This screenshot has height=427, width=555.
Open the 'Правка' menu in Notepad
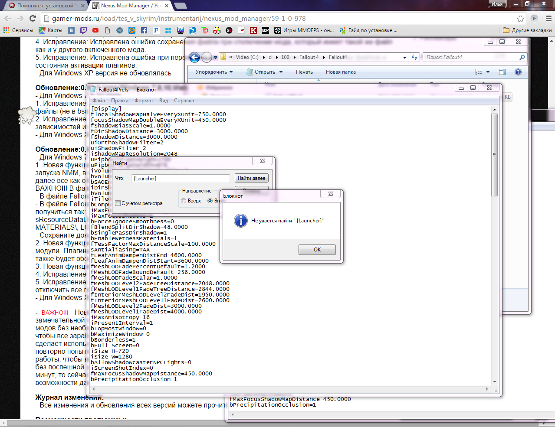(x=120, y=101)
